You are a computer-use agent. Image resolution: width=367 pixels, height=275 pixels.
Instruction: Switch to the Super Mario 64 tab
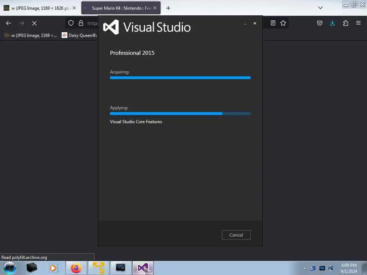pyautogui.click(x=121, y=8)
